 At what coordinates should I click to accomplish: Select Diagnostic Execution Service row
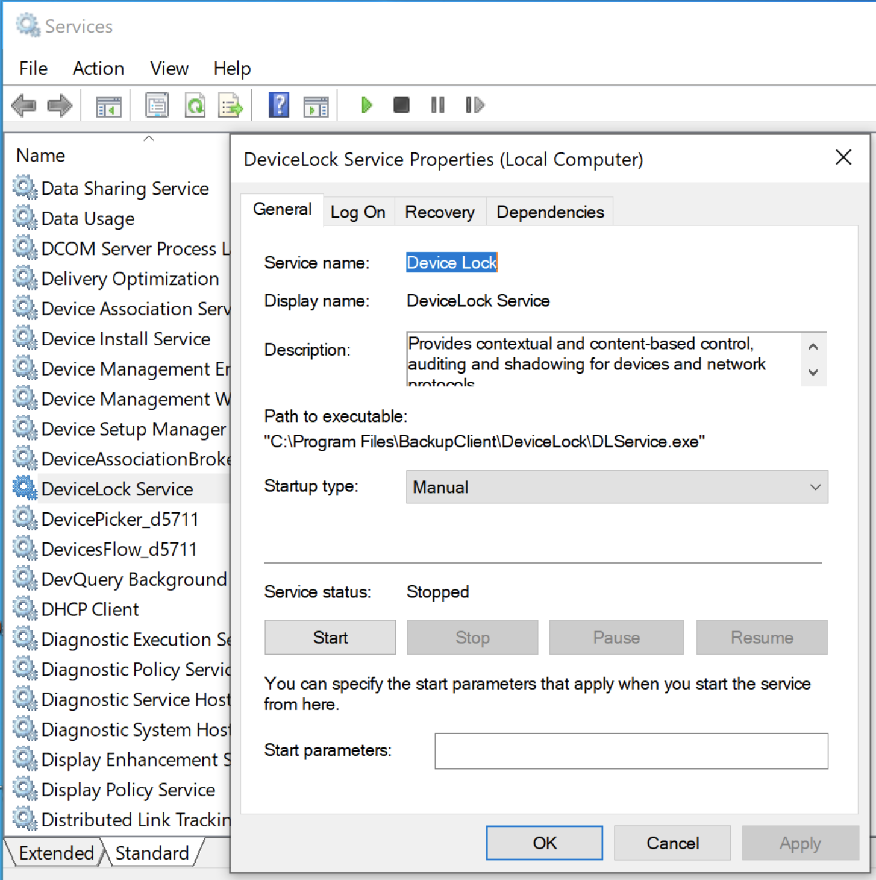120,639
